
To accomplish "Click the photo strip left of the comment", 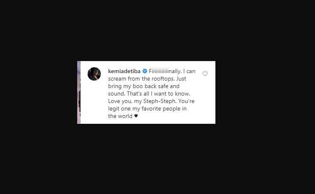I will pyautogui.click(x=79, y=92).
